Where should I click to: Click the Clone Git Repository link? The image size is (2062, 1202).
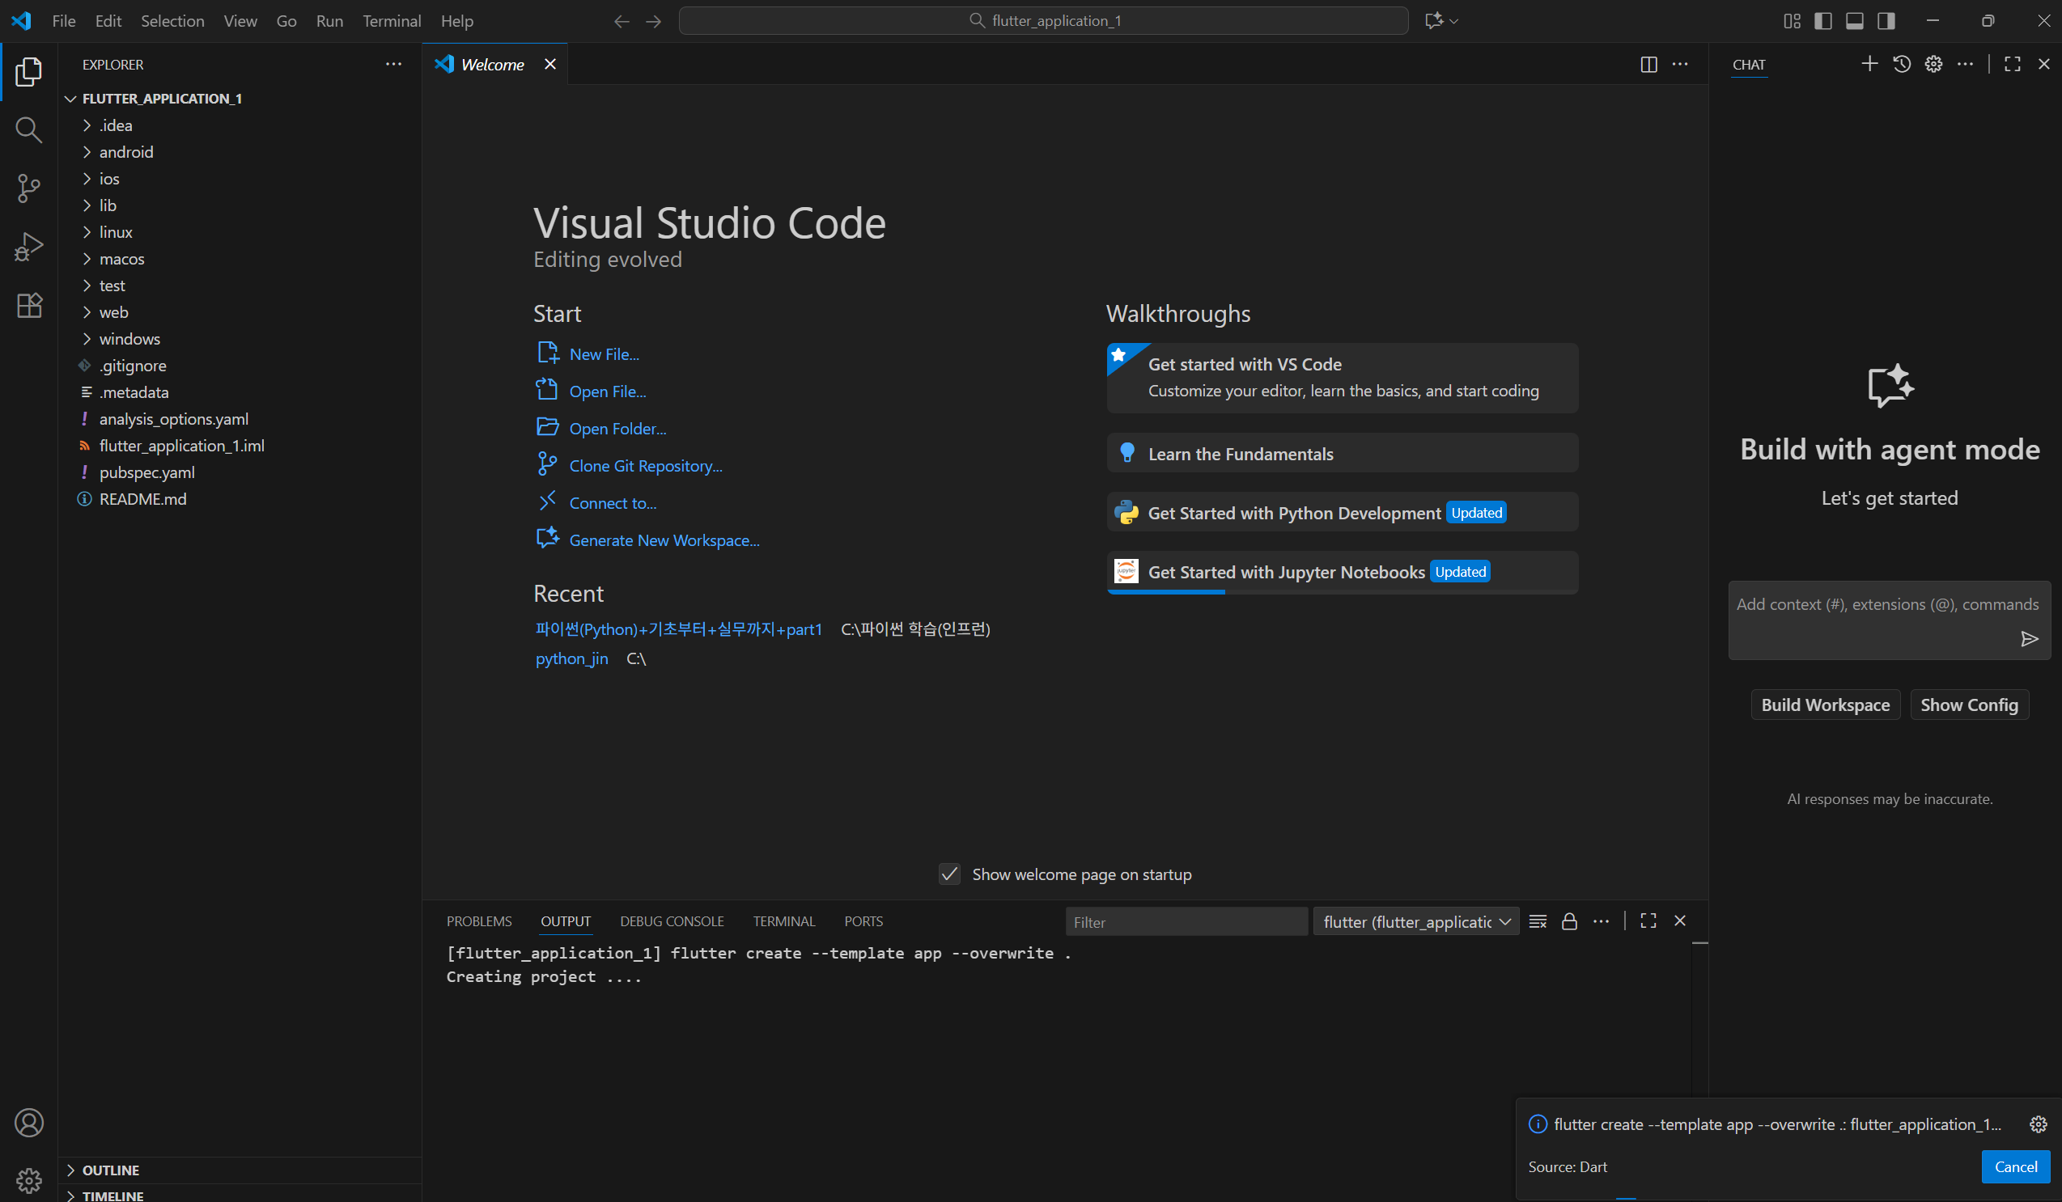(645, 466)
